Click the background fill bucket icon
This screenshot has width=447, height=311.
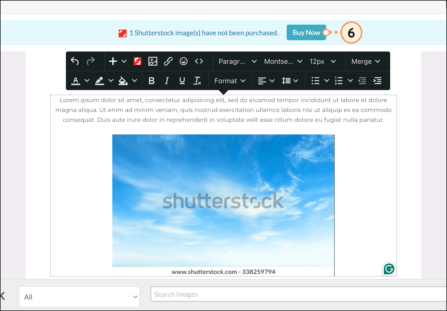123,81
